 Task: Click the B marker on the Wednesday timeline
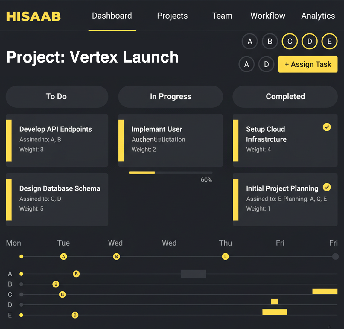coord(116,256)
